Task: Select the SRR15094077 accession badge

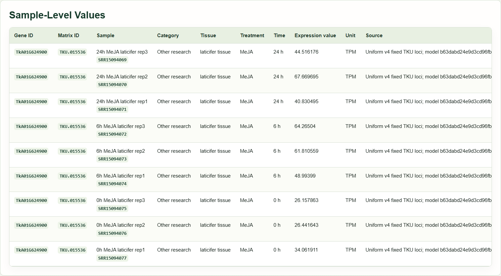Action: [x=112, y=258]
